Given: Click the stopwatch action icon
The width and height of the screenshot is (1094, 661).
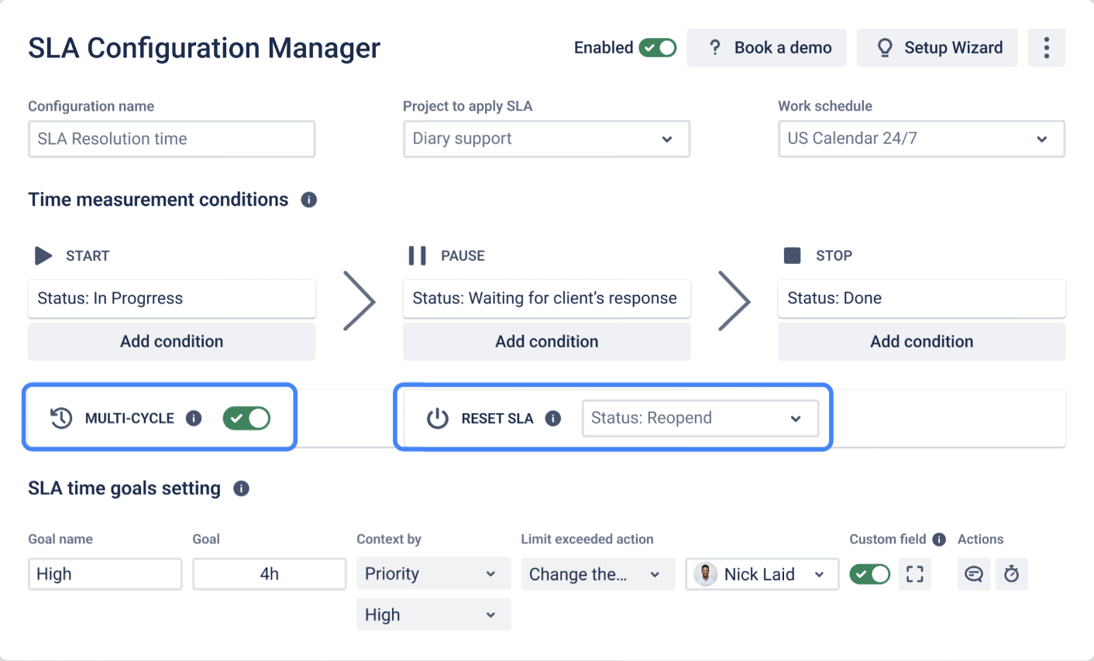Looking at the screenshot, I should 1012,574.
